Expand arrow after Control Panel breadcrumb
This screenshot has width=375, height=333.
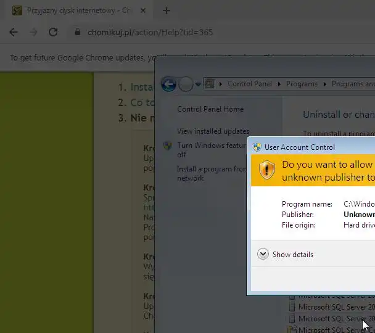pyautogui.click(x=279, y=84)
